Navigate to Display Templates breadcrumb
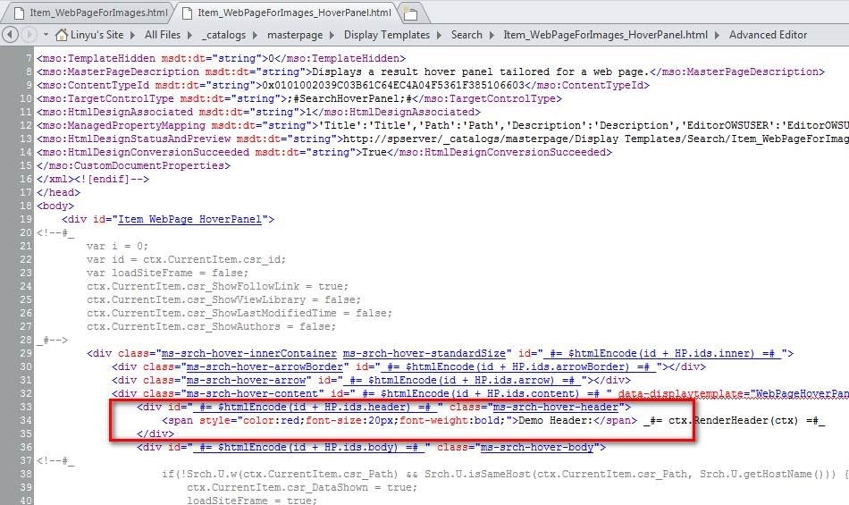 [x=387, y=35]
